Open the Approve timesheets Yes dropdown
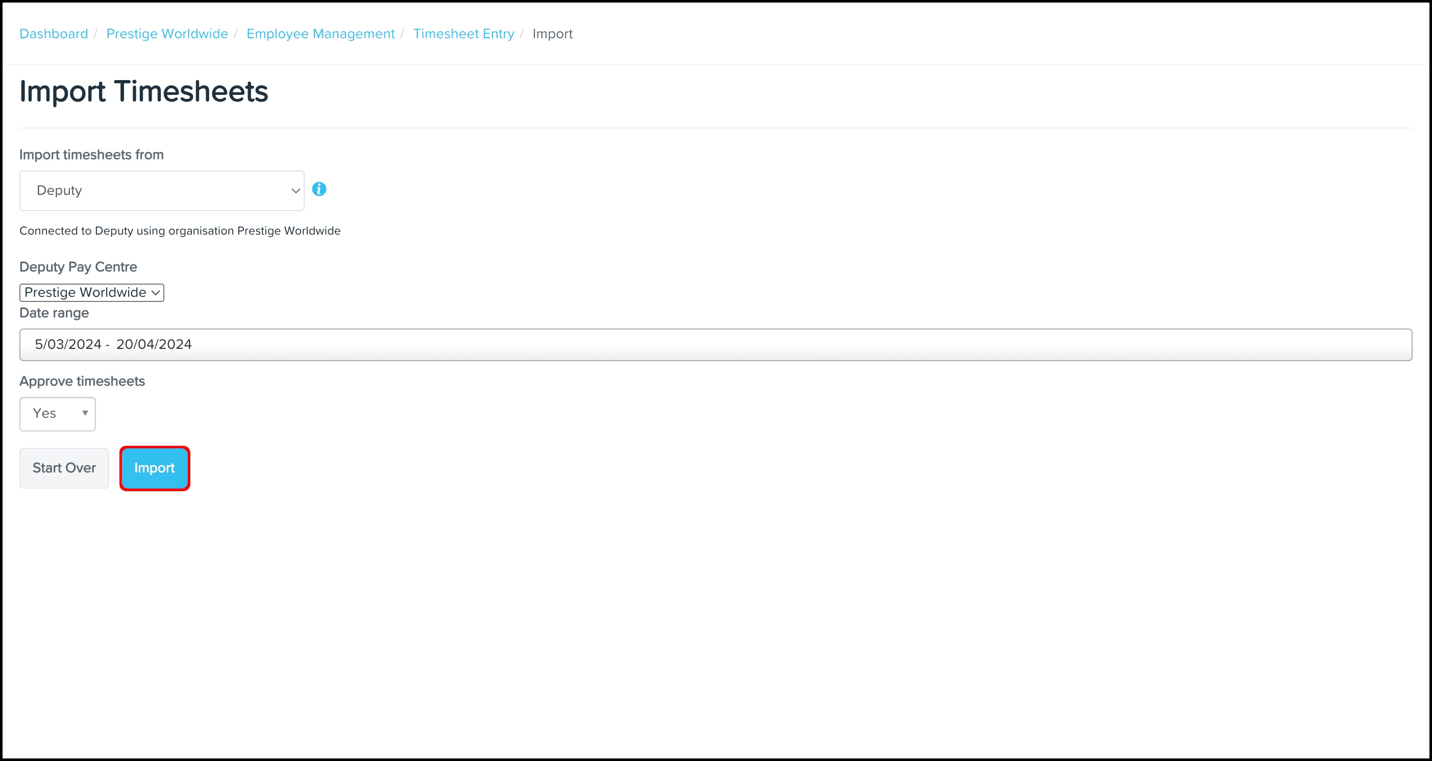Image resolution: width=1432 pixels, height=761 pixels. pos(57,413)
